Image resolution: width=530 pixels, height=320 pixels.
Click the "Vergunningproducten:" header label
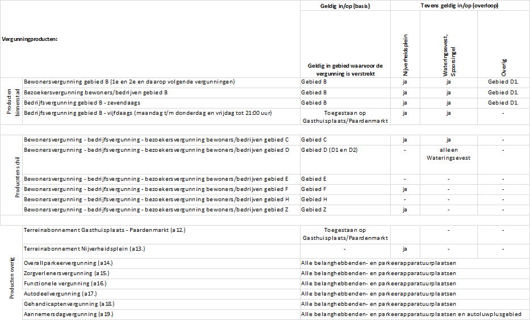pos(31,40)
